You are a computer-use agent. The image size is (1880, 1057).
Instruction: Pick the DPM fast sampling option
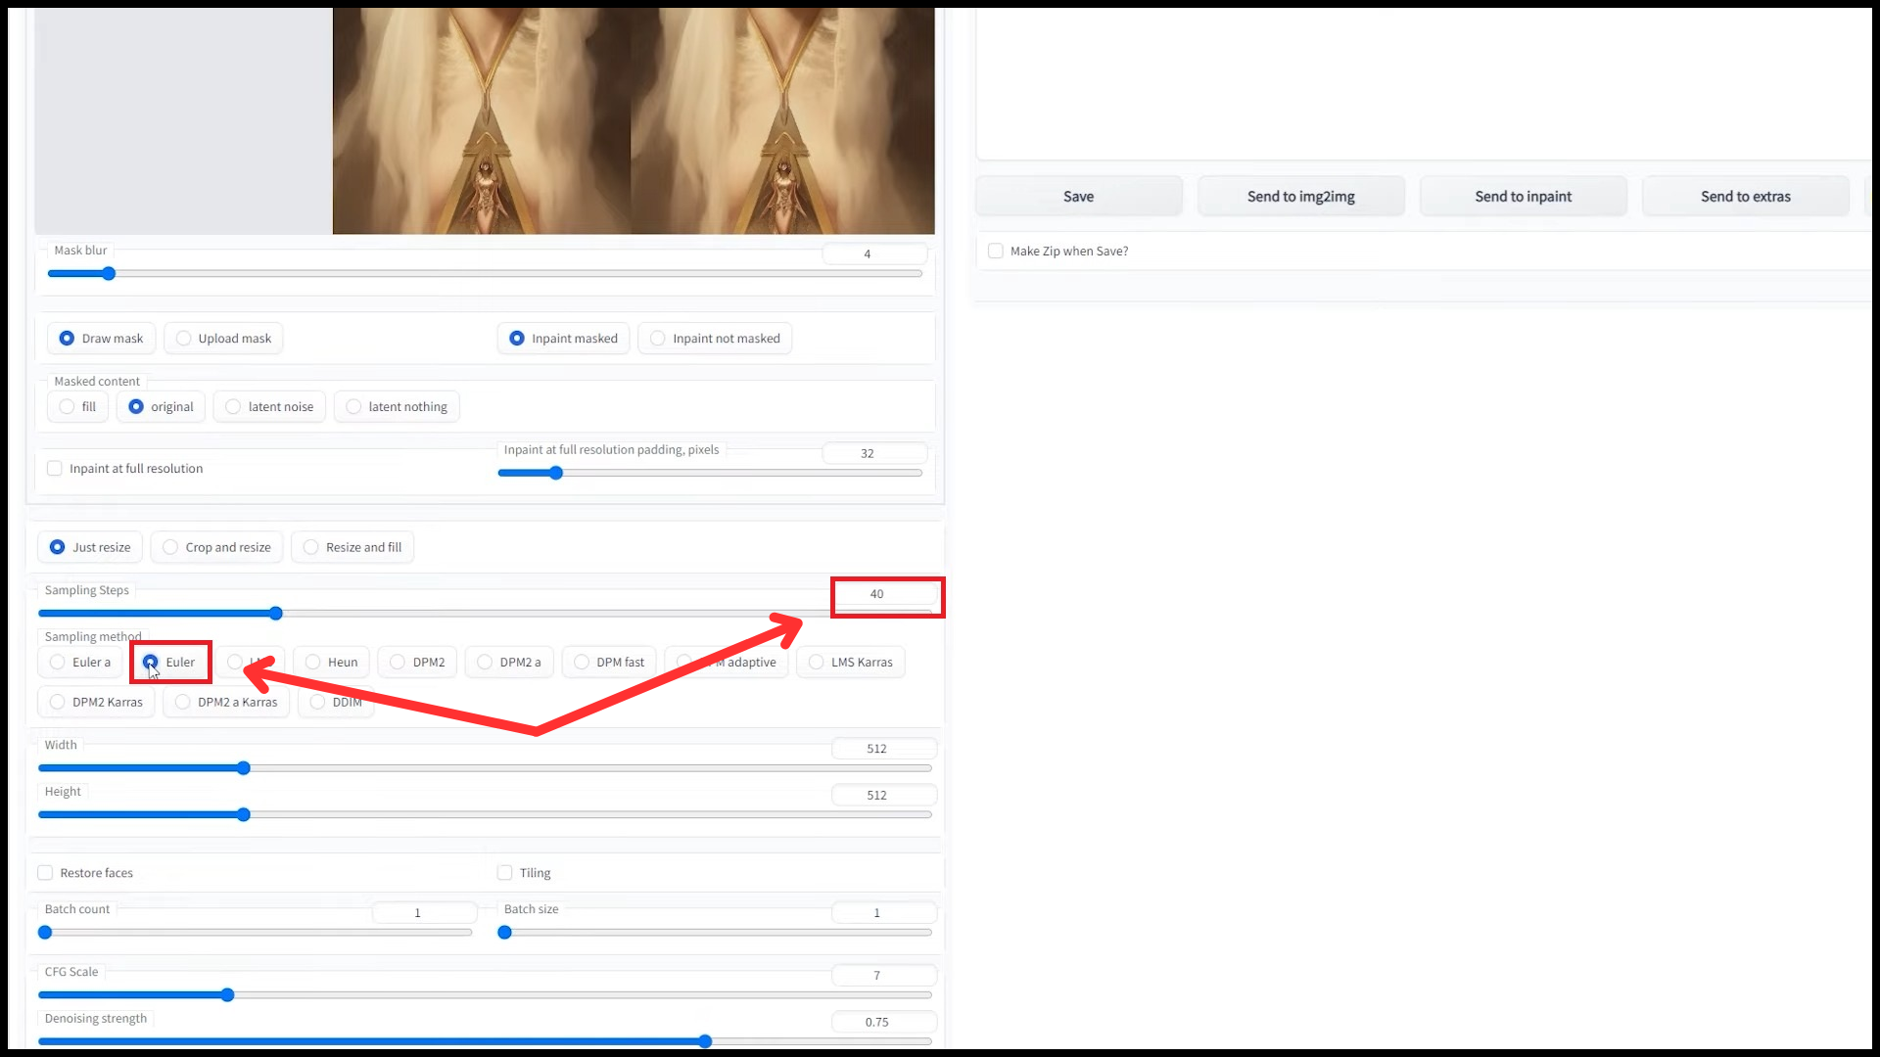pos(582,663)
